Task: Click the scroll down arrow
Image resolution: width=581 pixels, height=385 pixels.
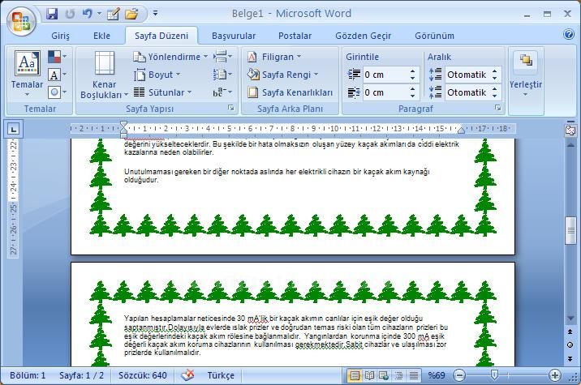Action: coord(570,319)
